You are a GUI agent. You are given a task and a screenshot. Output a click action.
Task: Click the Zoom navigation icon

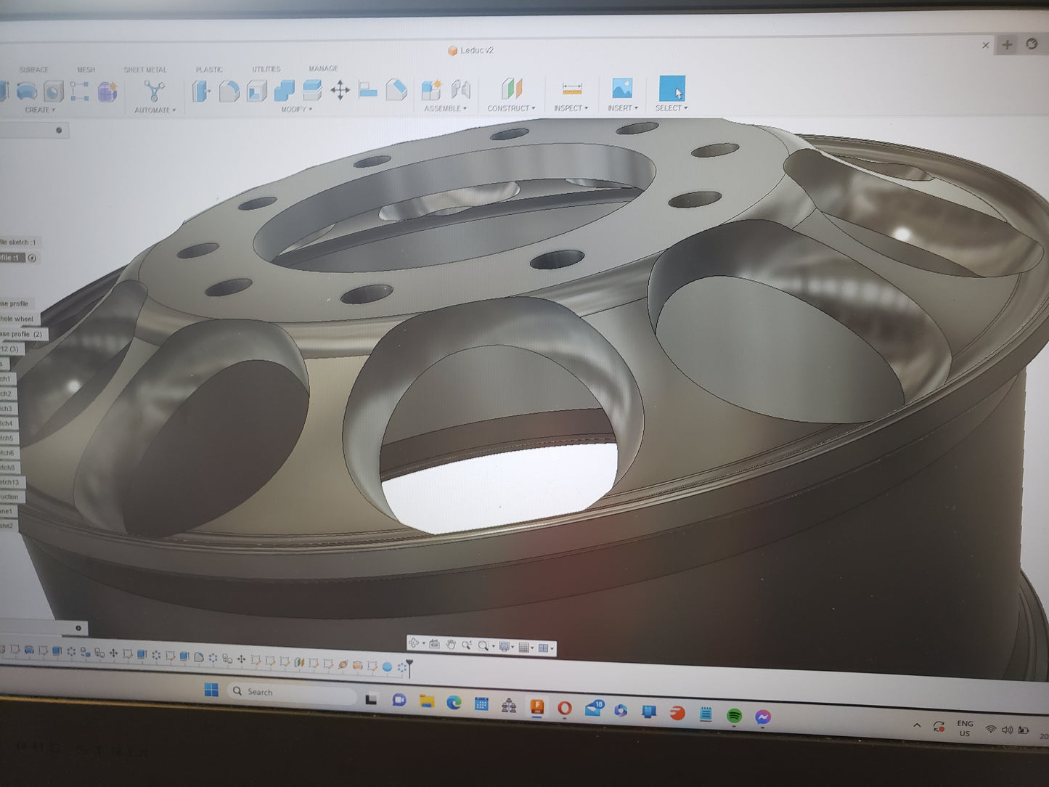click(x=466, y=645)
